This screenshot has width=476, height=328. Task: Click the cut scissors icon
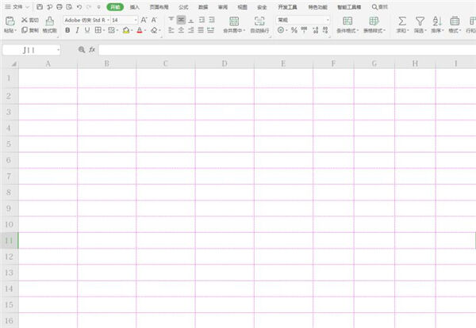[25, 20]
